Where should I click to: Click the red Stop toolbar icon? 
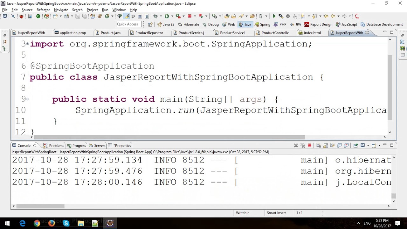click(190, 16)
